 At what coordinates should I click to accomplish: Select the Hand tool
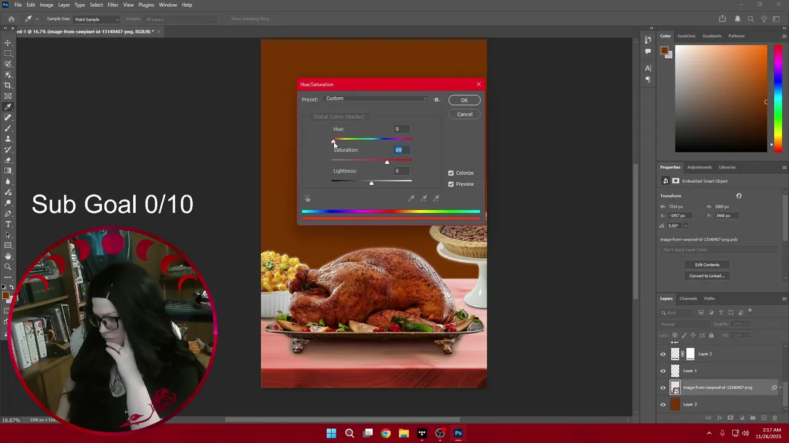pyautogui.click(x=8, y=256)
